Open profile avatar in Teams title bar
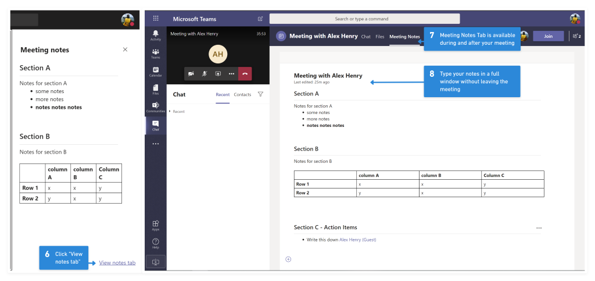This screenshot has height=281, width=595. point(575,19)
